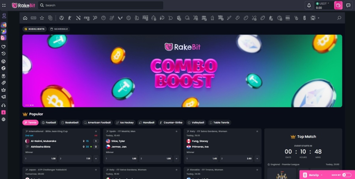Screen dimensions: 355x179
Task: Select the Ice Hockey stick icon
Action: 112,18
